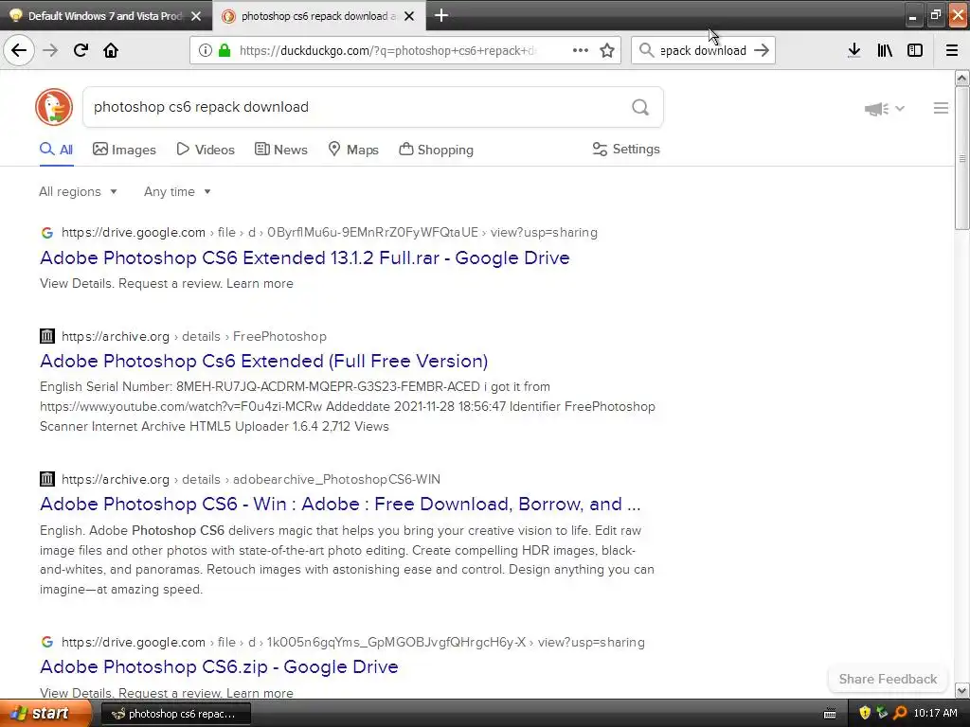Screen dimensions: 970x727
Task: Switch to the Default Windows 7 and Vista tab
Action: [105, 16]
